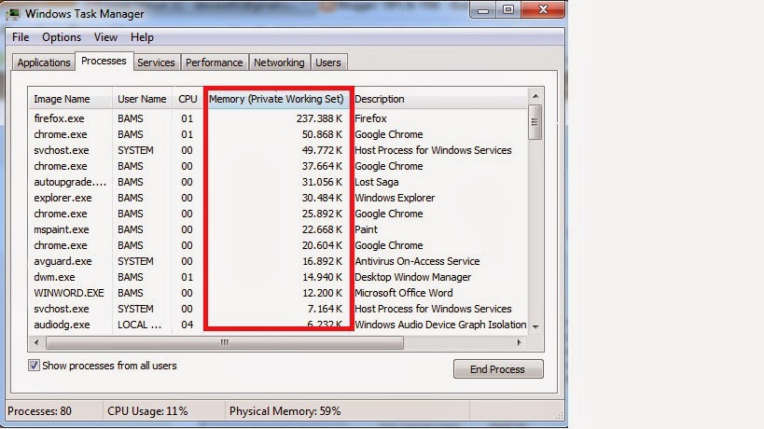764x429 pixels.
Task: Sort by Image Name column header
Action: tap(71, 99)
